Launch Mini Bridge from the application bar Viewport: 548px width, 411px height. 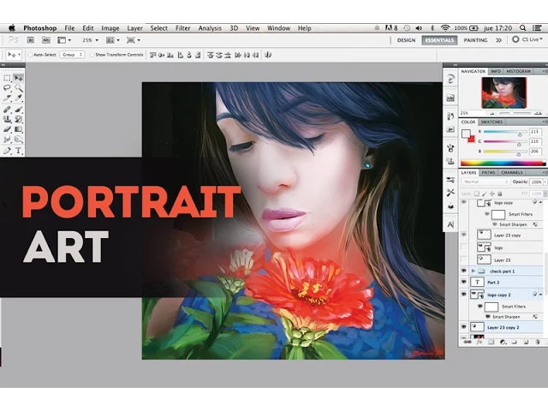point(45,40)
